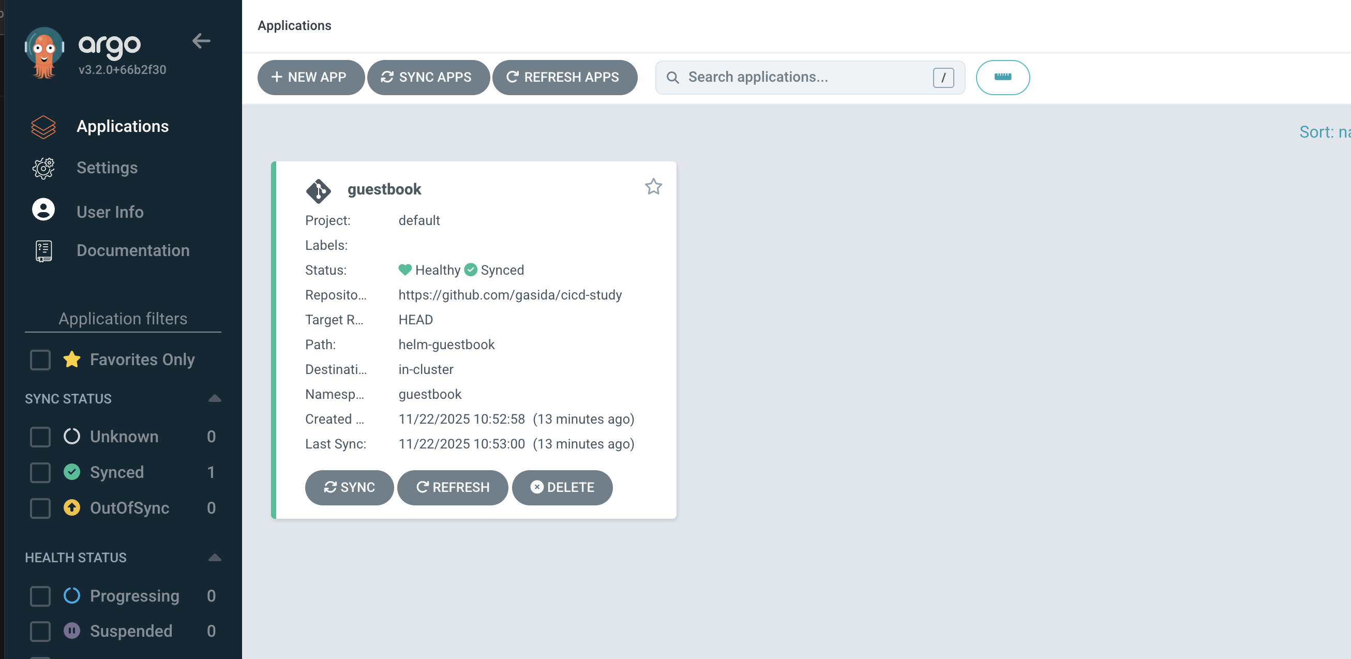Open the Sort dropdown

[1324, 132]
